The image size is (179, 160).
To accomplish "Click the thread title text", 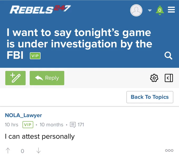I will (x=79, y=44).
